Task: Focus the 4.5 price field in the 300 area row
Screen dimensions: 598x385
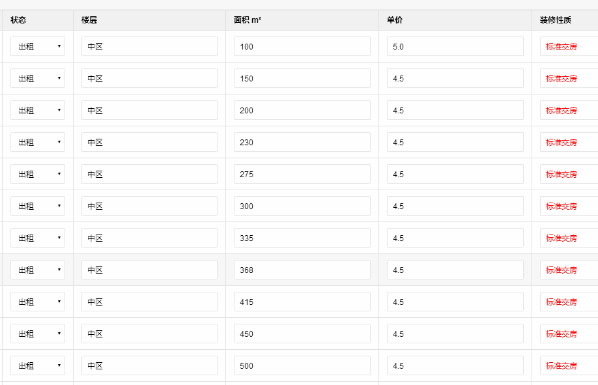Action: coord(455,206)
